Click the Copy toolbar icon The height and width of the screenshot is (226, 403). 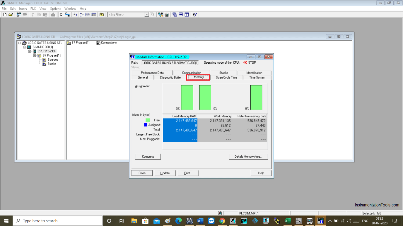pos(39,15)
